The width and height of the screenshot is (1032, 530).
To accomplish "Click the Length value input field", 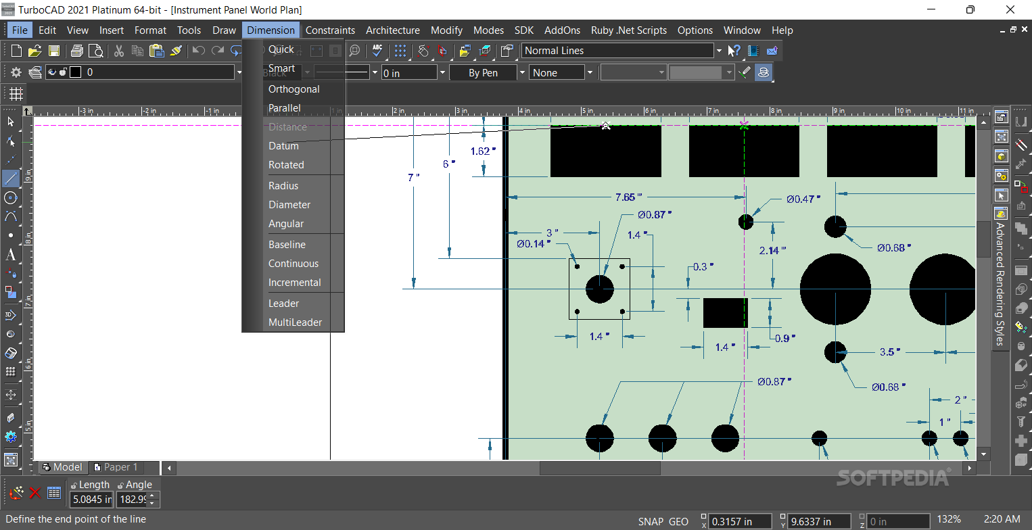I will 91,500.
